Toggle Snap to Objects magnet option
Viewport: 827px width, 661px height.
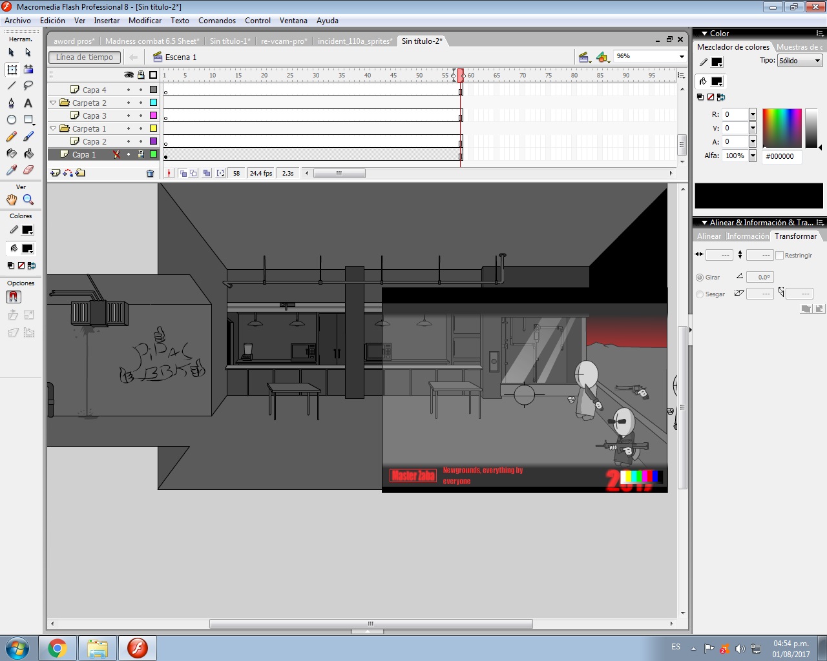pos(13,297)
